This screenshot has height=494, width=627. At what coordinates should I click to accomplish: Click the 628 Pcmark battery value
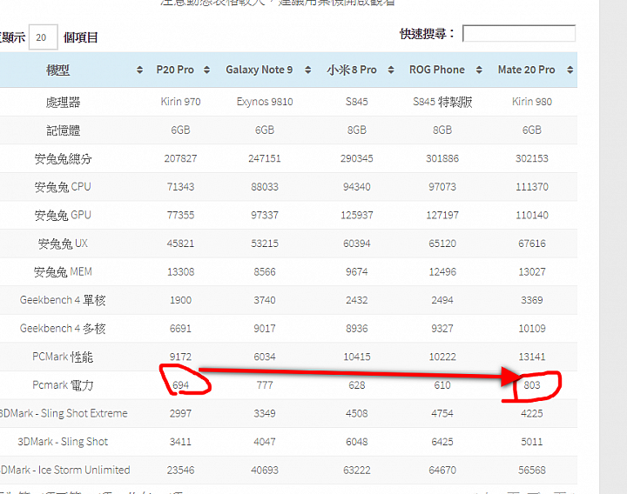pos(357,385)
